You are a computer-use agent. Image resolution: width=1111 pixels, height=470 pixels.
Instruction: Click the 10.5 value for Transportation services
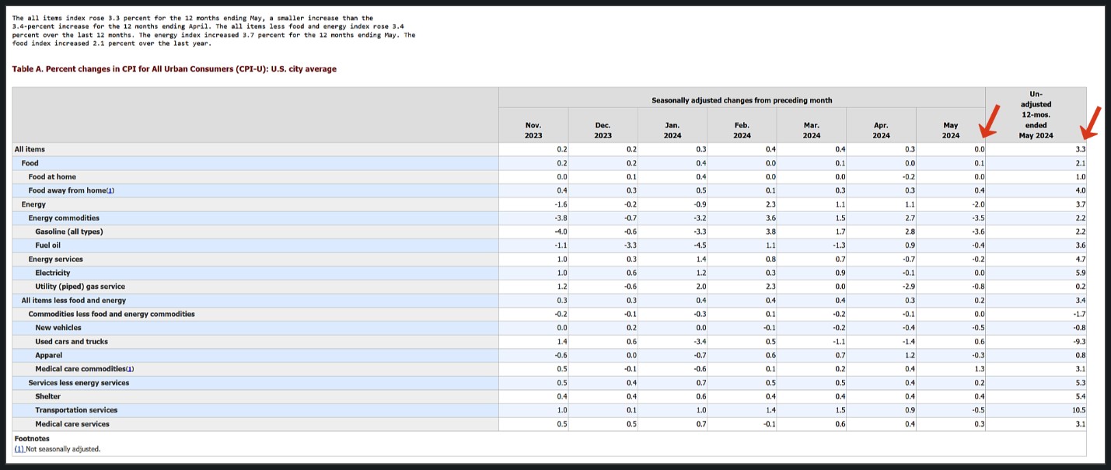pos(1078,410)
